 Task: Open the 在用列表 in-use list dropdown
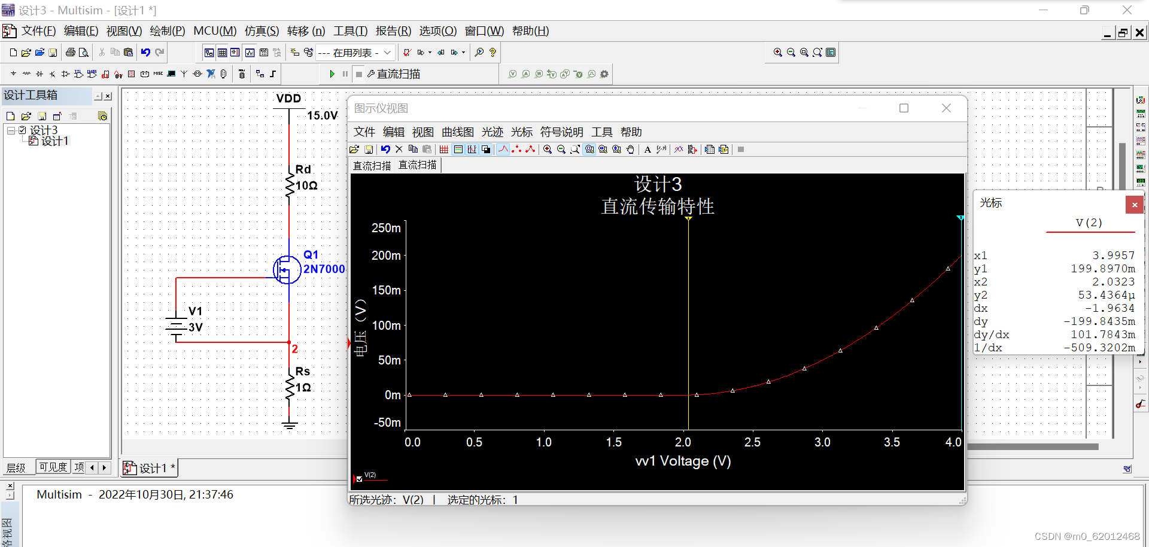(355, 53)
